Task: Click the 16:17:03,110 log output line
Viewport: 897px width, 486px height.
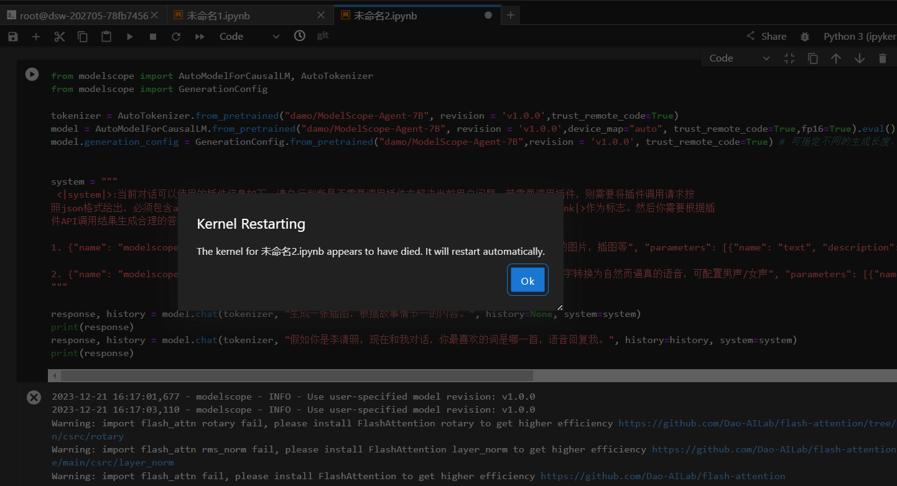Action: coord(293,410)
